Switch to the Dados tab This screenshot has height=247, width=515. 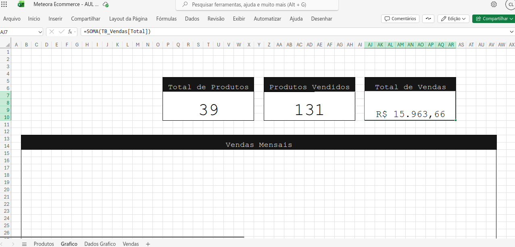(192, 19)
